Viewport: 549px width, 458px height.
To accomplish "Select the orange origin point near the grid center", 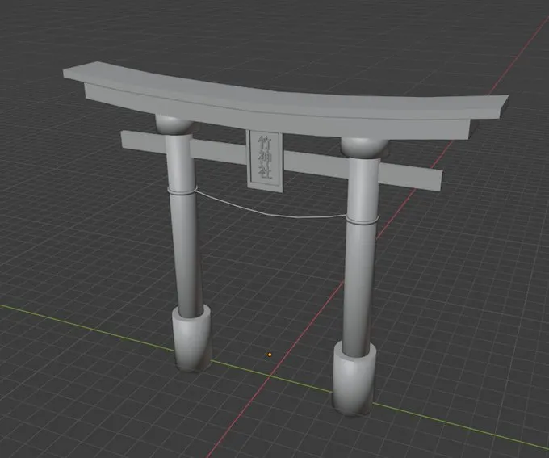I will point(270,355).
